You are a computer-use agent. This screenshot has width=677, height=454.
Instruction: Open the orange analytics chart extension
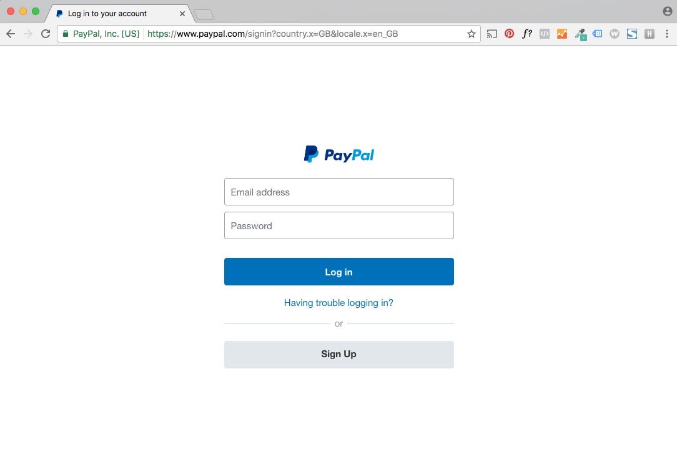(561, 34)
